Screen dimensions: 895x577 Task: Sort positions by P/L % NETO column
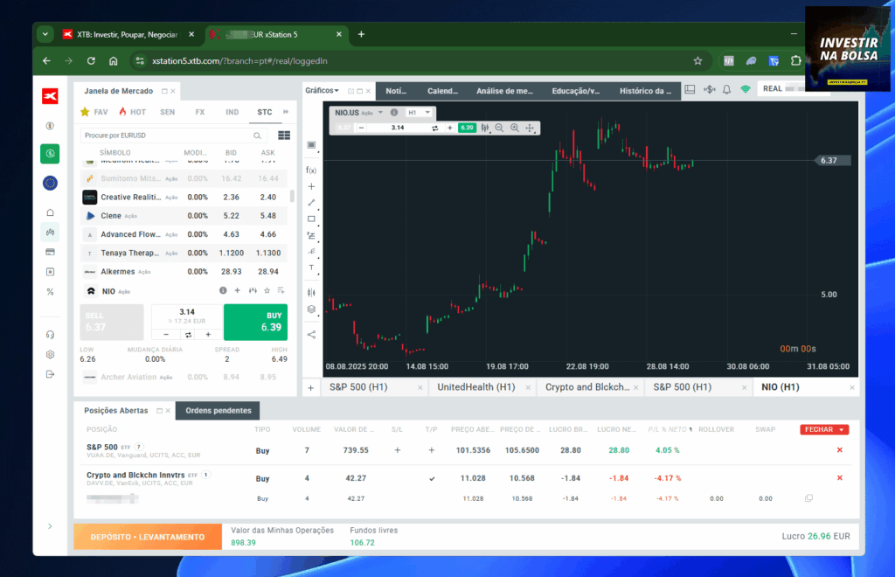[670, 429]
